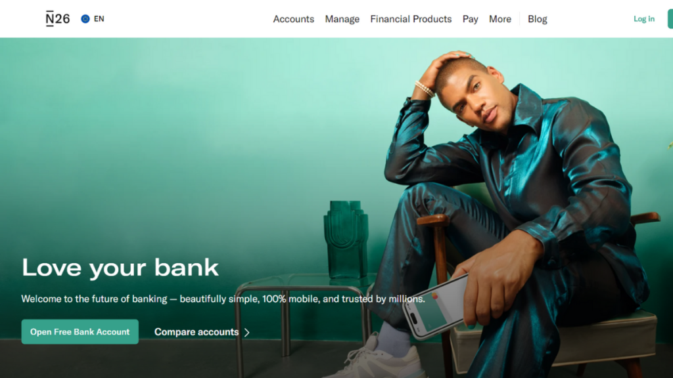
Task: Expand the Financial Products menu
Action: 411,19
